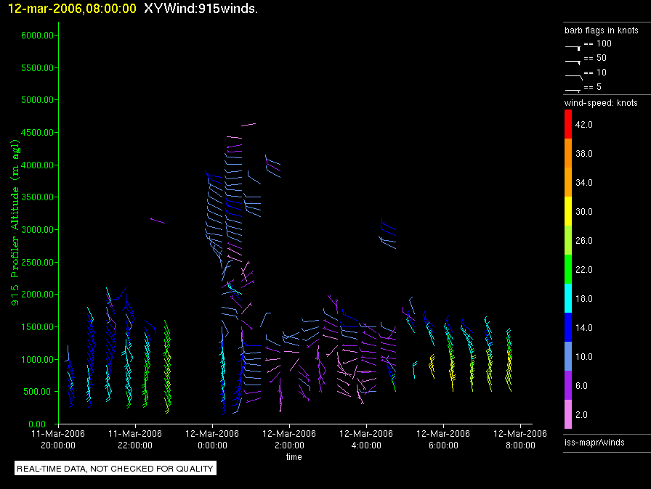Screen dimensions: 651x489
Task: Click the 4500.00 altitude axis tick label
Action: pyautogui.click(x=37, y=133)
